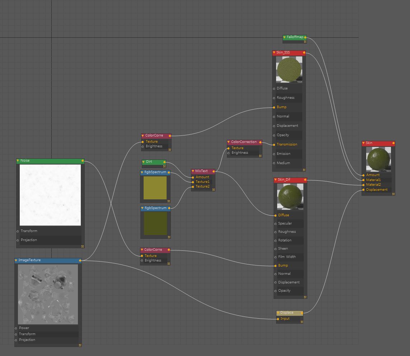
Task: Click the Texture1 input pin on MixText
Action: tap(193, 182)
